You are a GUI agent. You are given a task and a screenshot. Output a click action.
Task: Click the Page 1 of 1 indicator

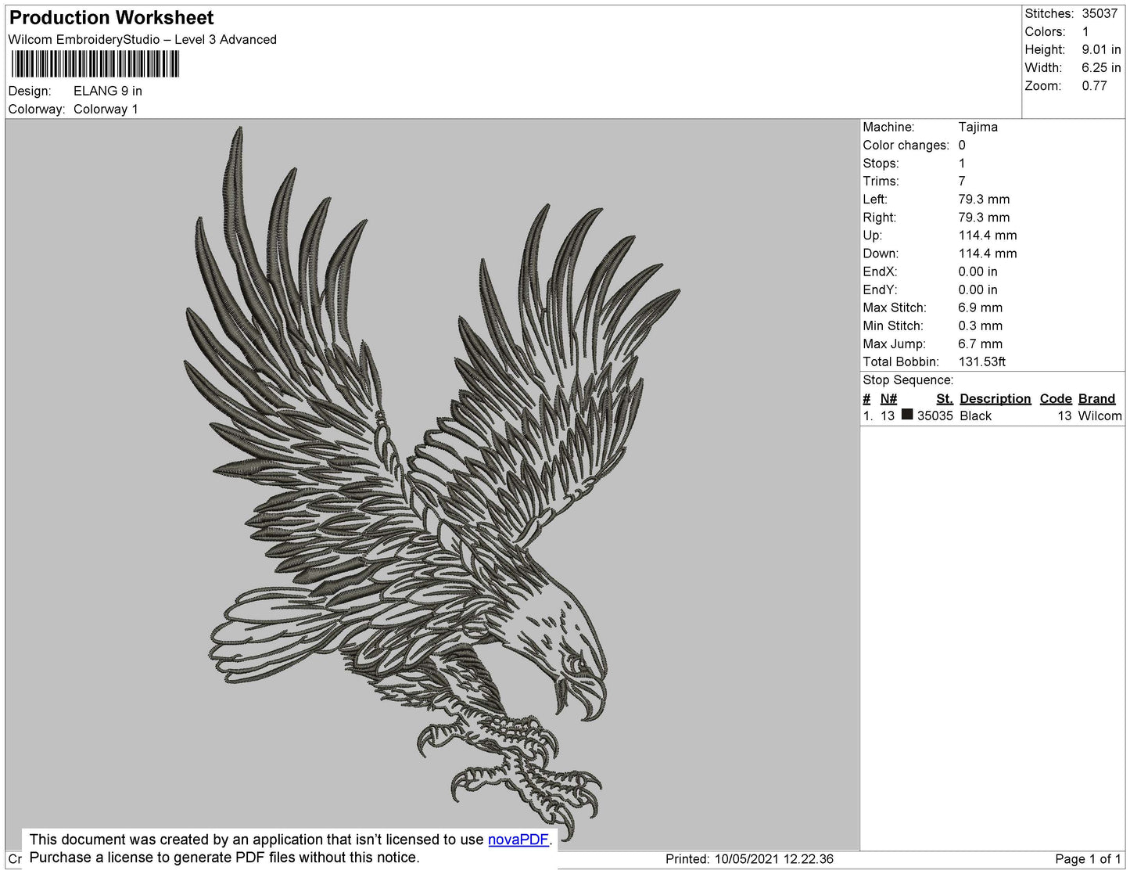1087,858
